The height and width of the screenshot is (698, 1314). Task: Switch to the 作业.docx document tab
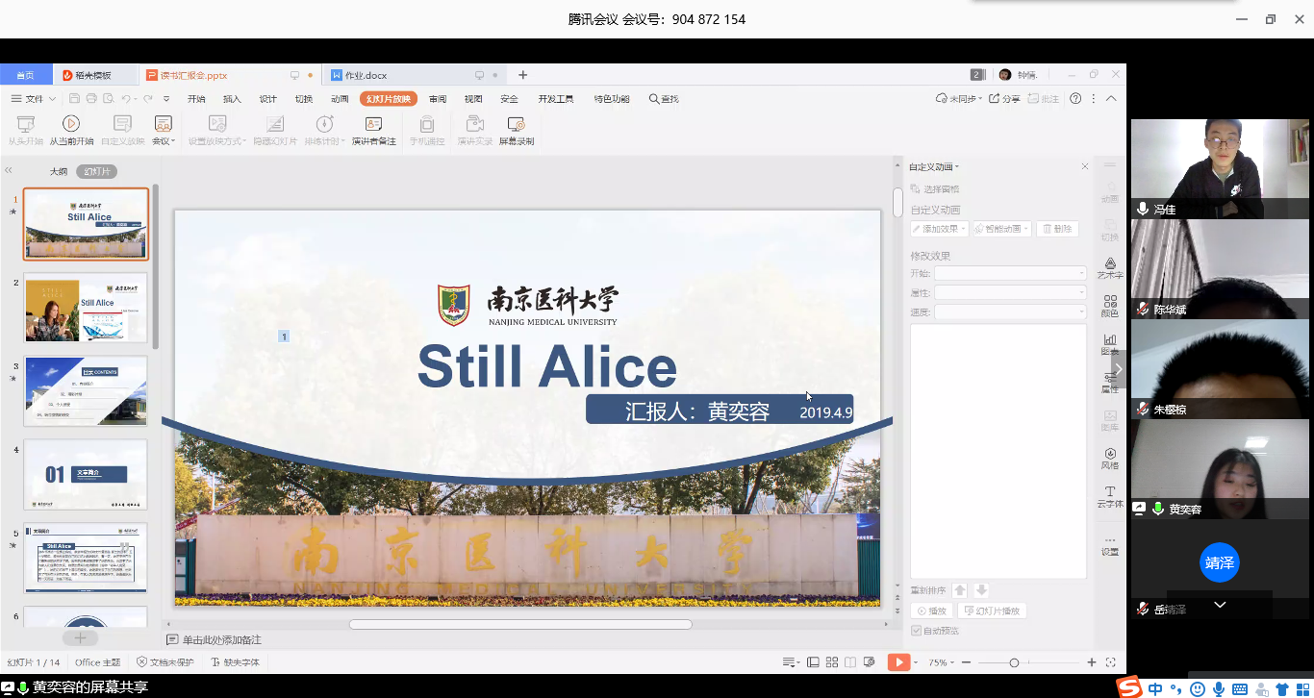pos(366,75)
